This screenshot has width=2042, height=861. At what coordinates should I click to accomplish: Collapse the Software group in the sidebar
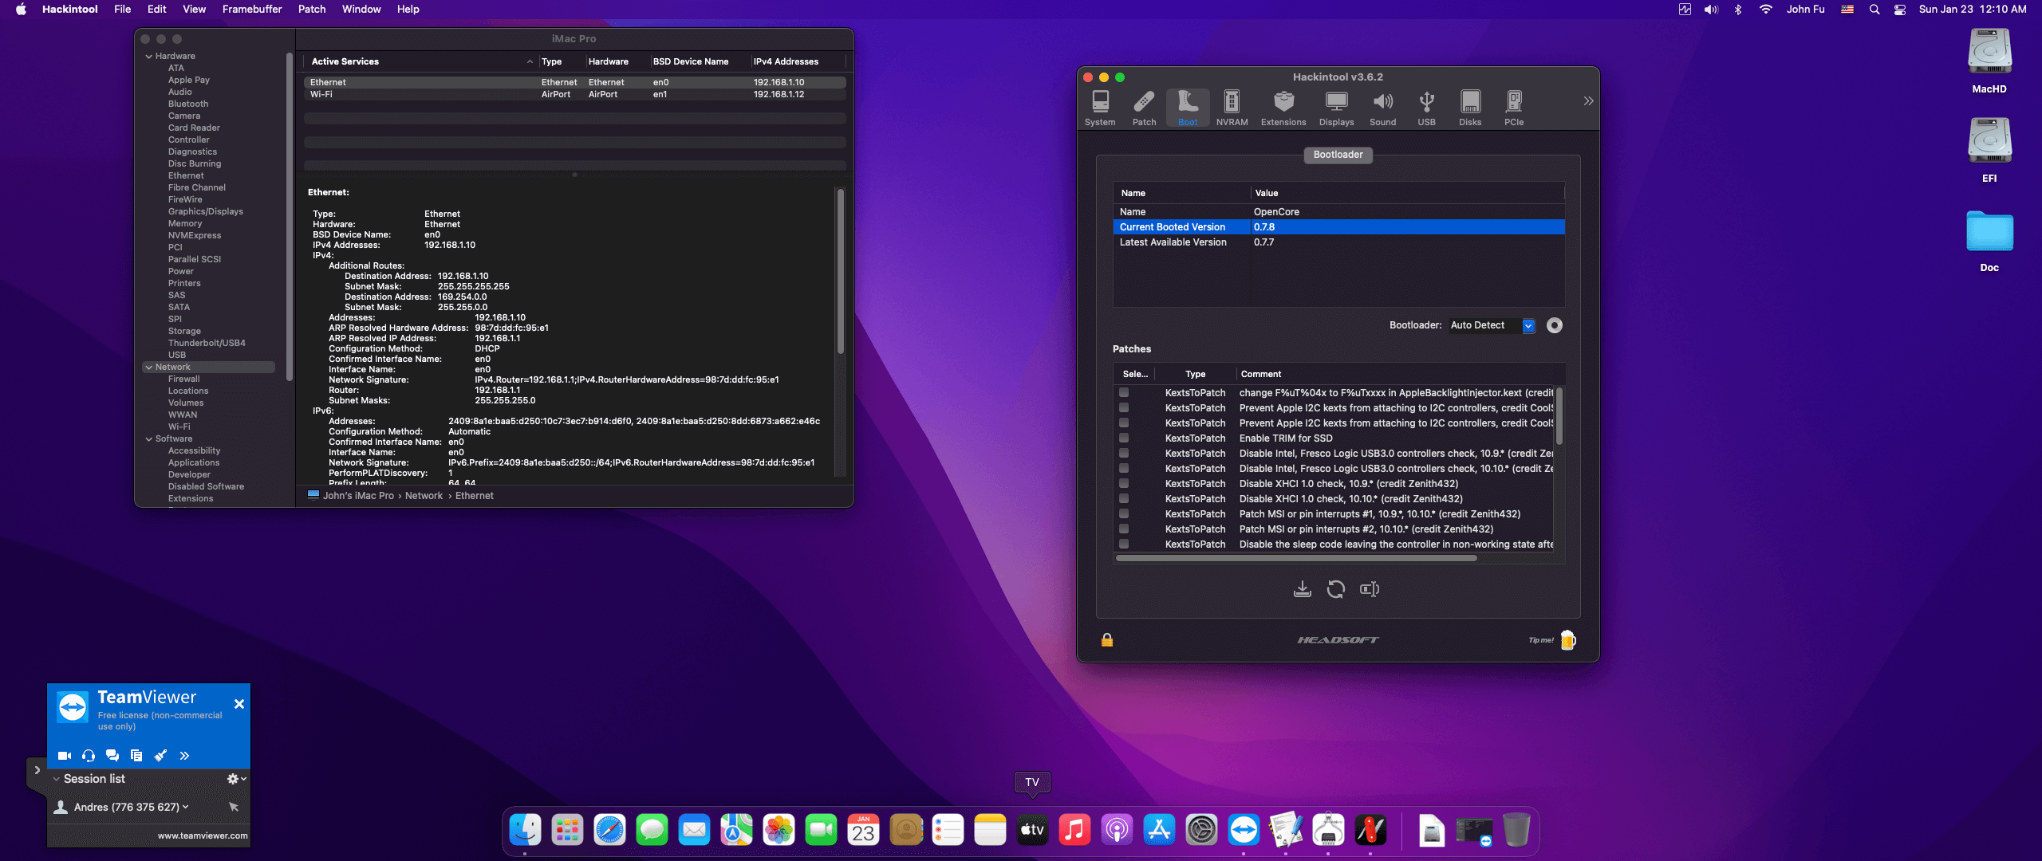(149, 438)
